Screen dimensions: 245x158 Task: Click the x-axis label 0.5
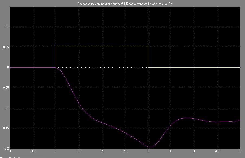click(33, 152)
